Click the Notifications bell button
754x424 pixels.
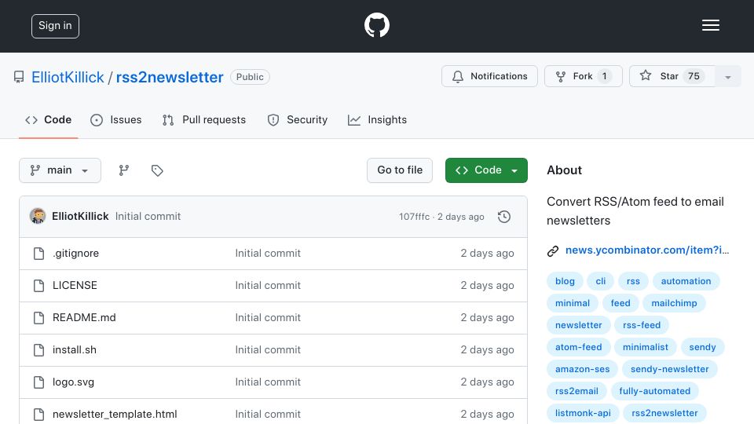point(489,76)
